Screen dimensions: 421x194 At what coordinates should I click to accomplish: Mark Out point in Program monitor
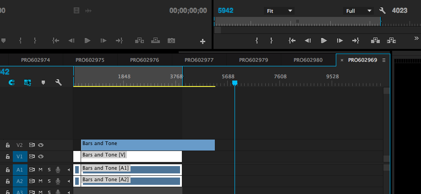pos(272,41)
